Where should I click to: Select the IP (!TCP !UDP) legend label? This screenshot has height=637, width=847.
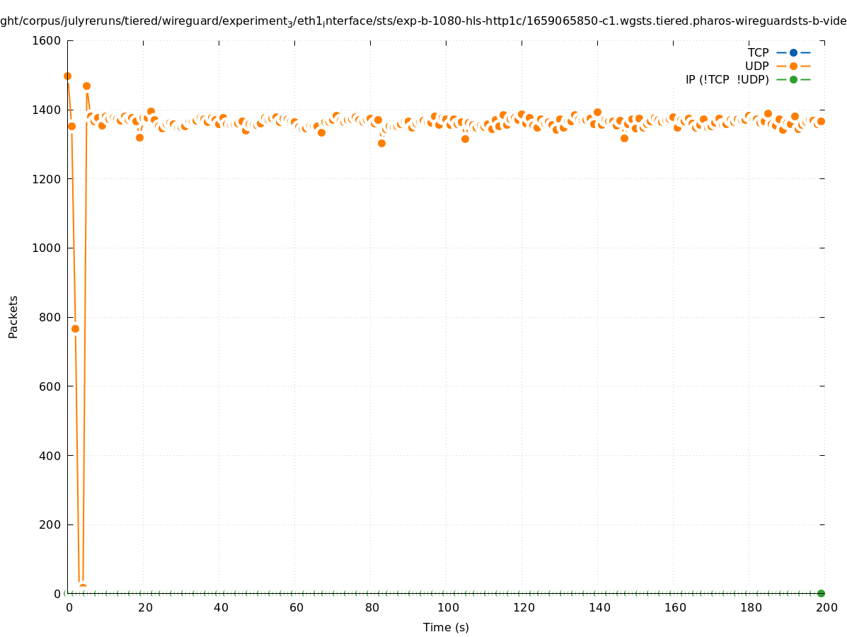[x=727, y=79]
